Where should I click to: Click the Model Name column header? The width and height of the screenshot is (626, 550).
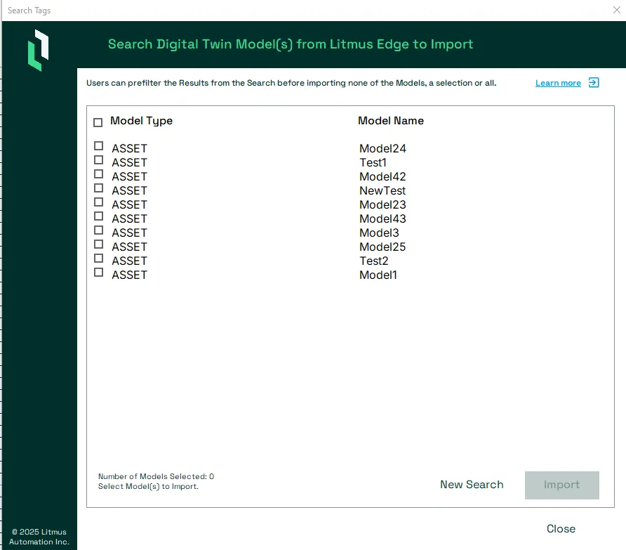click(x=390, y=121)
